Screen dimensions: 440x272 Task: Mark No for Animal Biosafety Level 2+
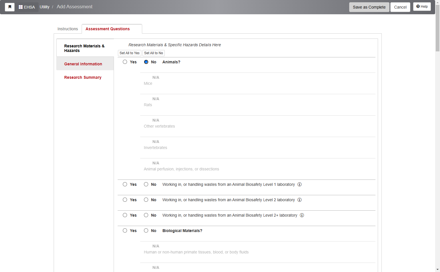coord(146,215)
